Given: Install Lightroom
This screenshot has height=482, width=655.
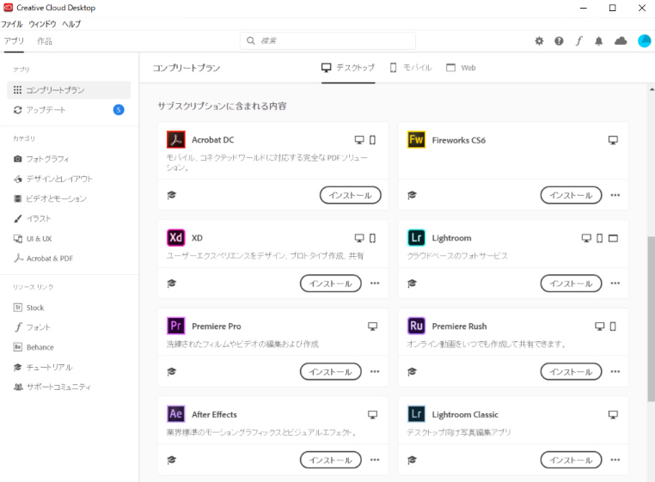Looking at the screenshot, I should pyautogui.click(x=571, y=284).
